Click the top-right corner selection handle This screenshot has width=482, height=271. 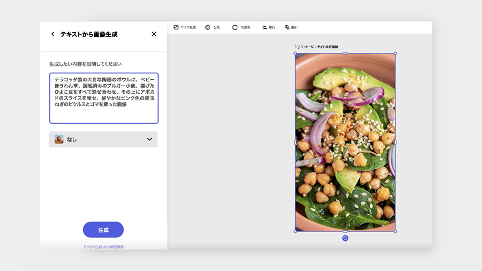pos(395,54)
